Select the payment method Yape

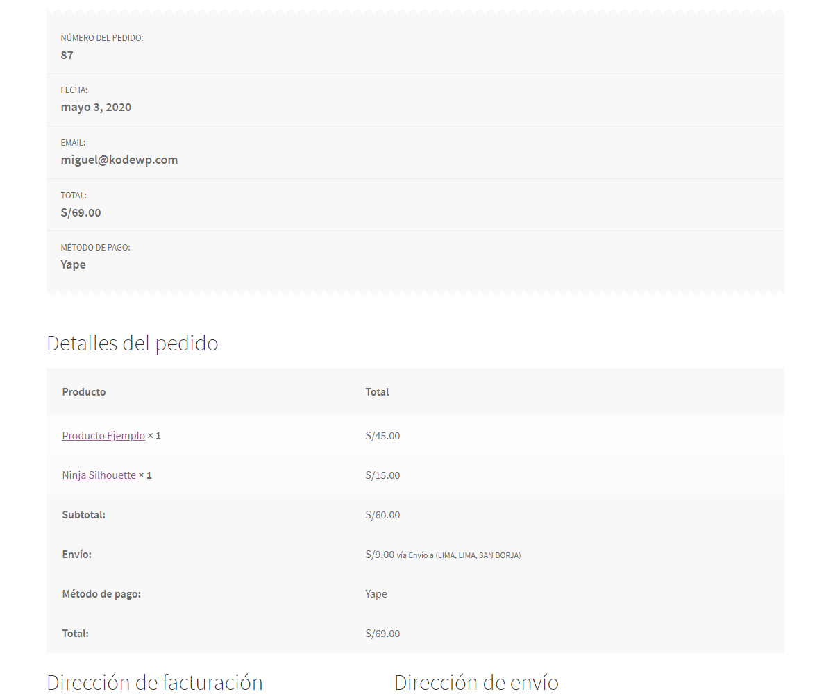tap(73, 264)
